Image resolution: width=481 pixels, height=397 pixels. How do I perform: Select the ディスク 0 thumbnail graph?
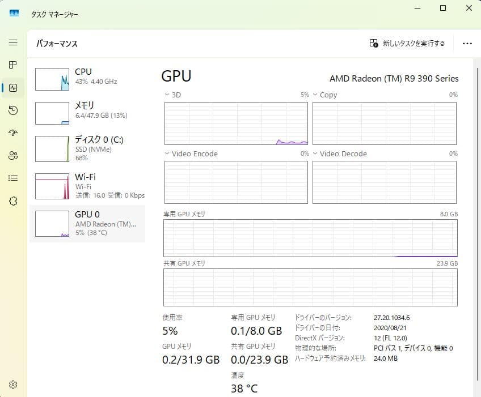[x=52, y=148]
